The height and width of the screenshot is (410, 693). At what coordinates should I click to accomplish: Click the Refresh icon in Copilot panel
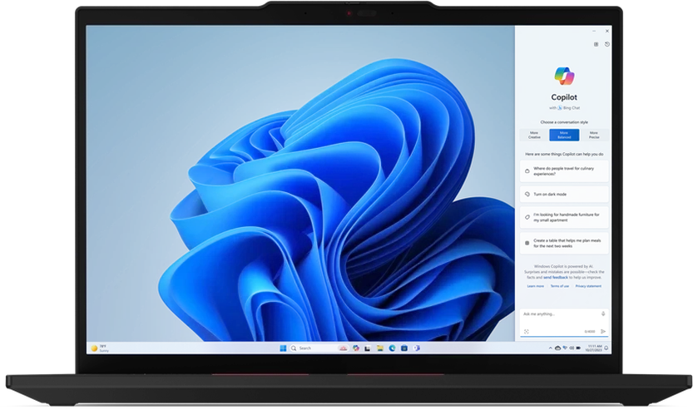596,44
